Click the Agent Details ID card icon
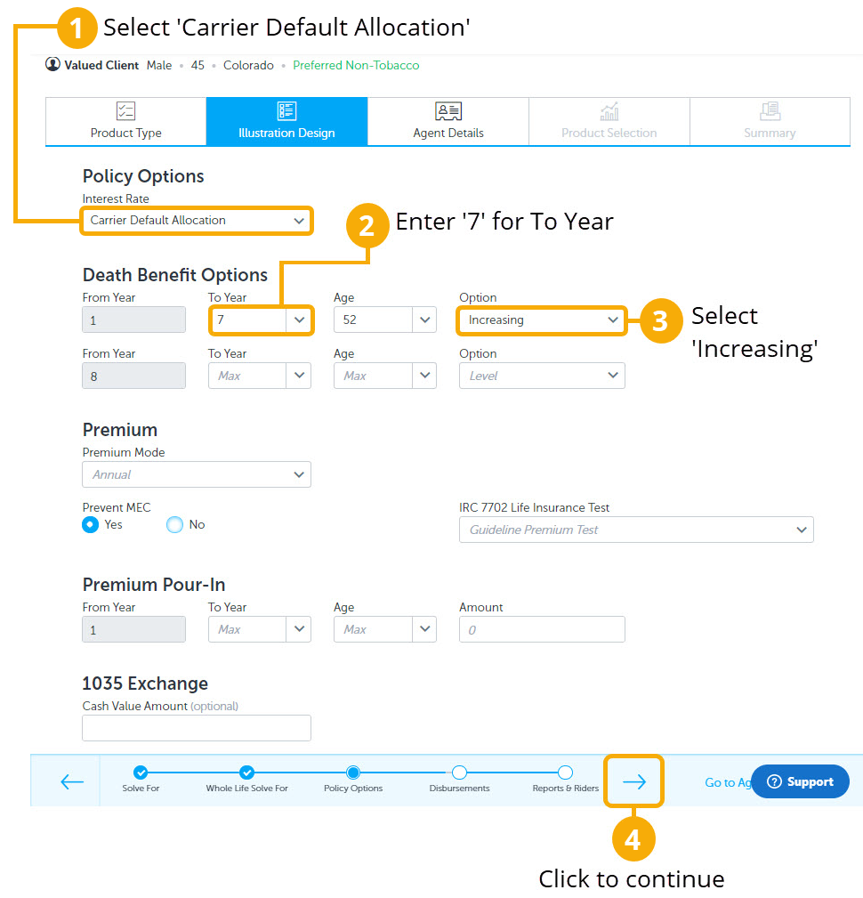The image size is (863, 898). (x=448, y=112)
